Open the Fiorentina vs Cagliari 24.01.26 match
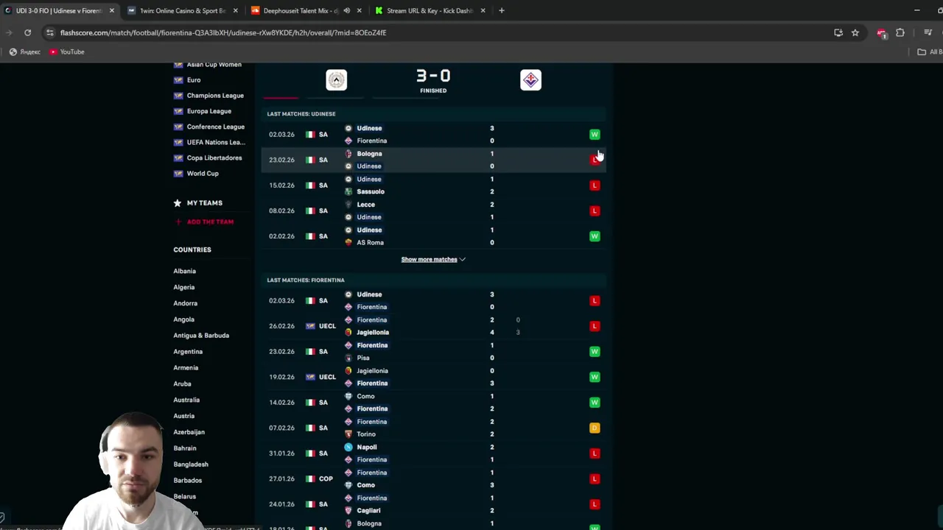This screenshot has width=943, height=530. point(433,504)
